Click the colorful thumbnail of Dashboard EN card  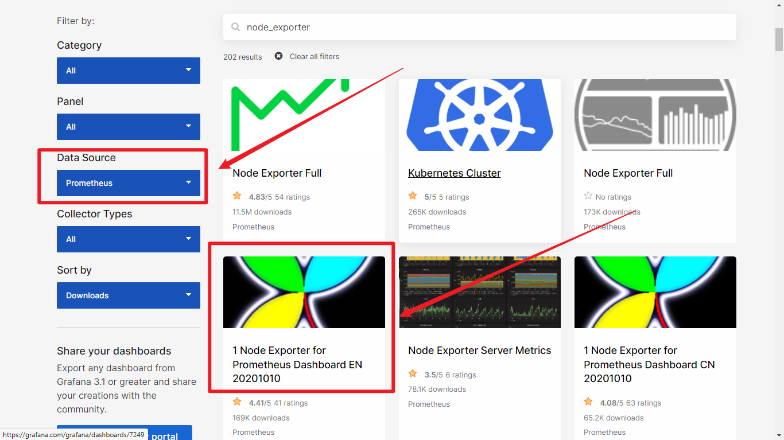[304, 292]
